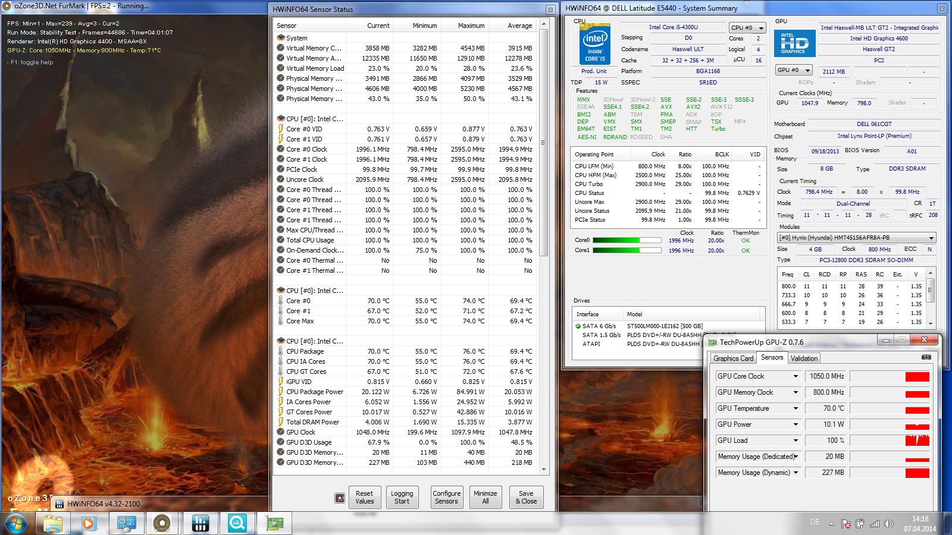Click the volume speaker tray icon
Viewport: 952px width, 535px height.
point(889,524)
